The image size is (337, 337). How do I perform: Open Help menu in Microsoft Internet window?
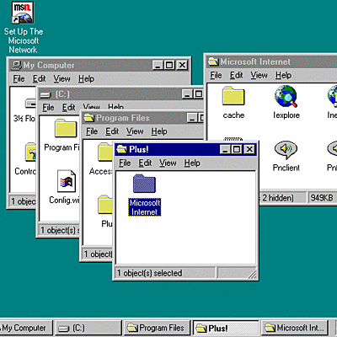pyautogui.click(x=283, y=75)
